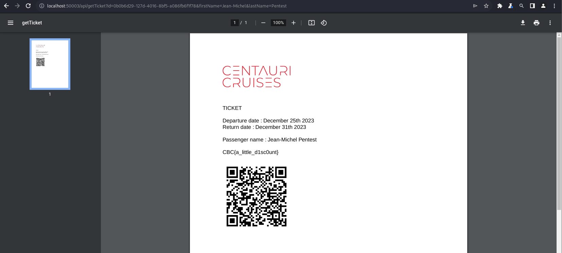Click "Passenger name : Jean-Michel Pentest" line
The width and height of the screenshot is (562, 253).
[x=269, y=140]
